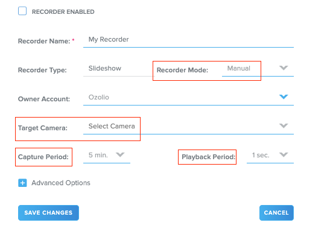Click the blue Owner Account chevron
Screen dimensions: 330x246
pos(284,96)
